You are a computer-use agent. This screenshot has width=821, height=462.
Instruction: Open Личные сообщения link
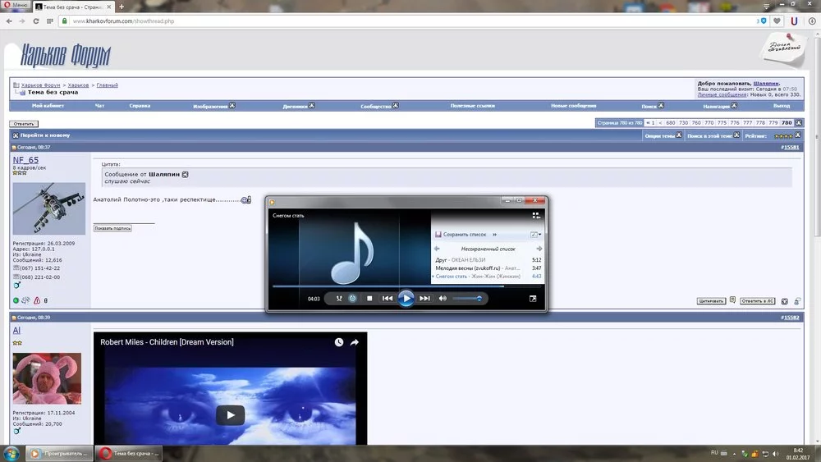click(x=722, y=94)
